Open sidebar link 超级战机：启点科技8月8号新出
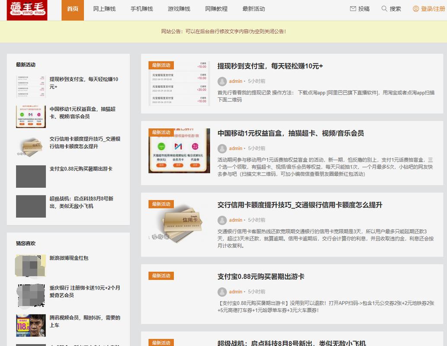The image size is (447, 346). click(82, 202)
